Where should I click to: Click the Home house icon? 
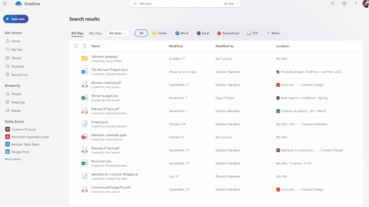tap(7, 41)
